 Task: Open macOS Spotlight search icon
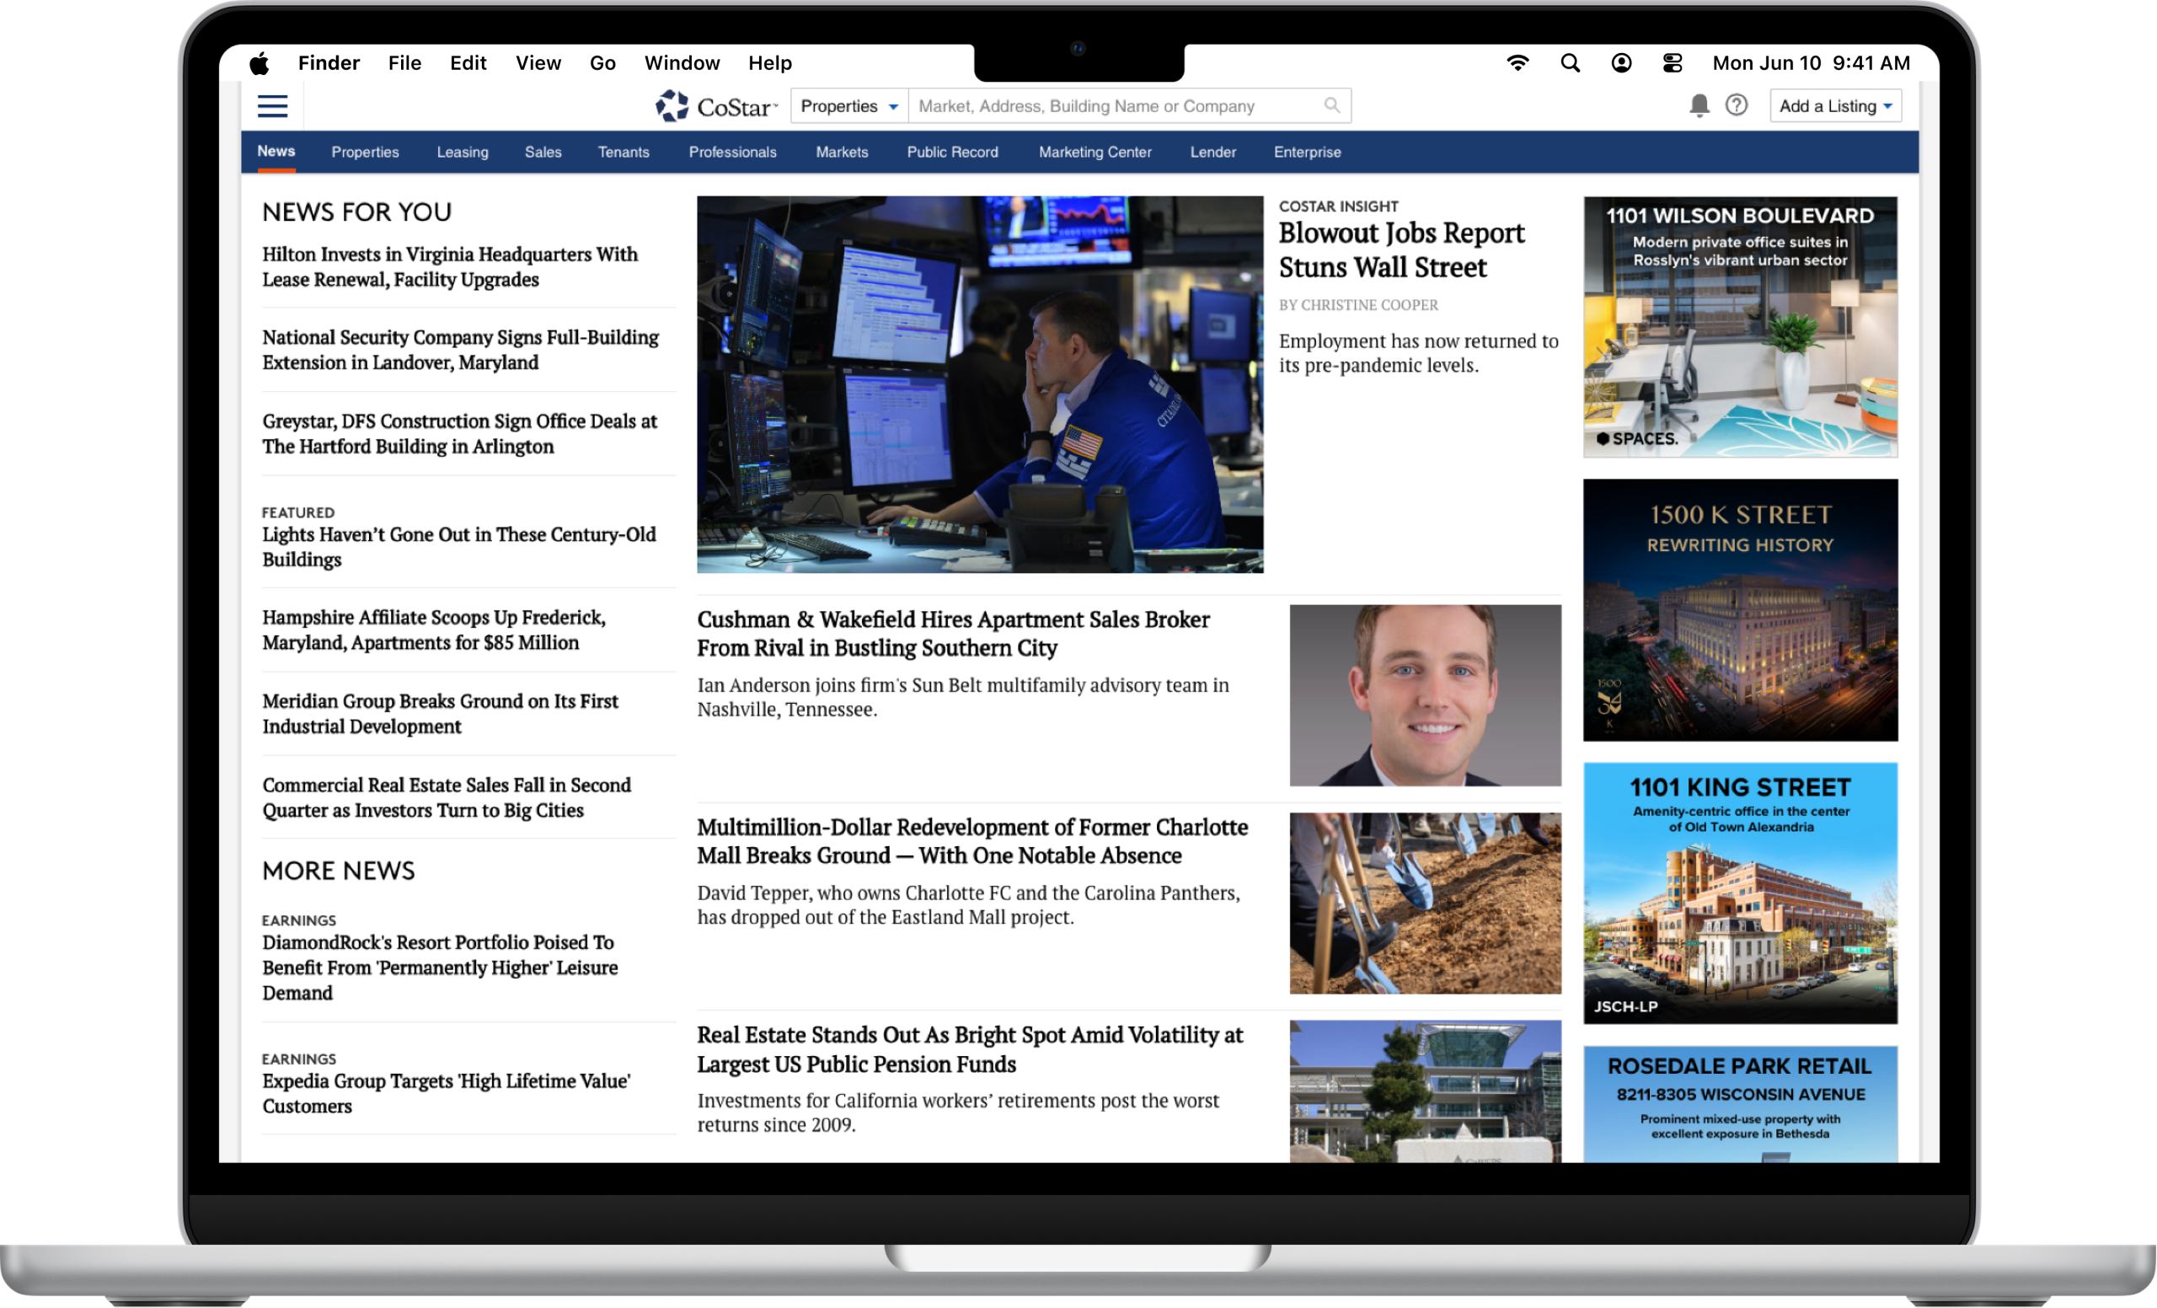point(1570,63)
